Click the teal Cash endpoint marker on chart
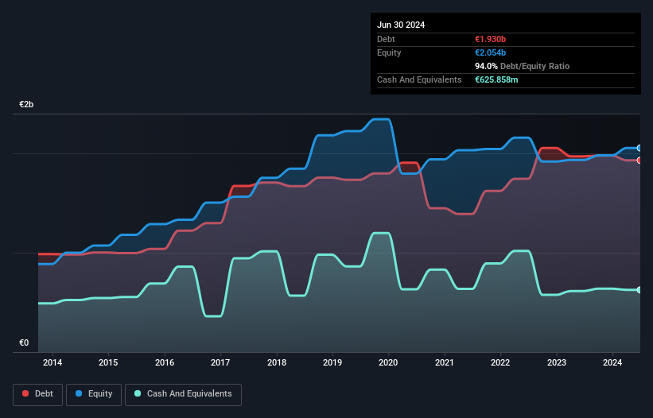This screenshot has width=653, height=418. pyautogui.click(x=639, y=290)
